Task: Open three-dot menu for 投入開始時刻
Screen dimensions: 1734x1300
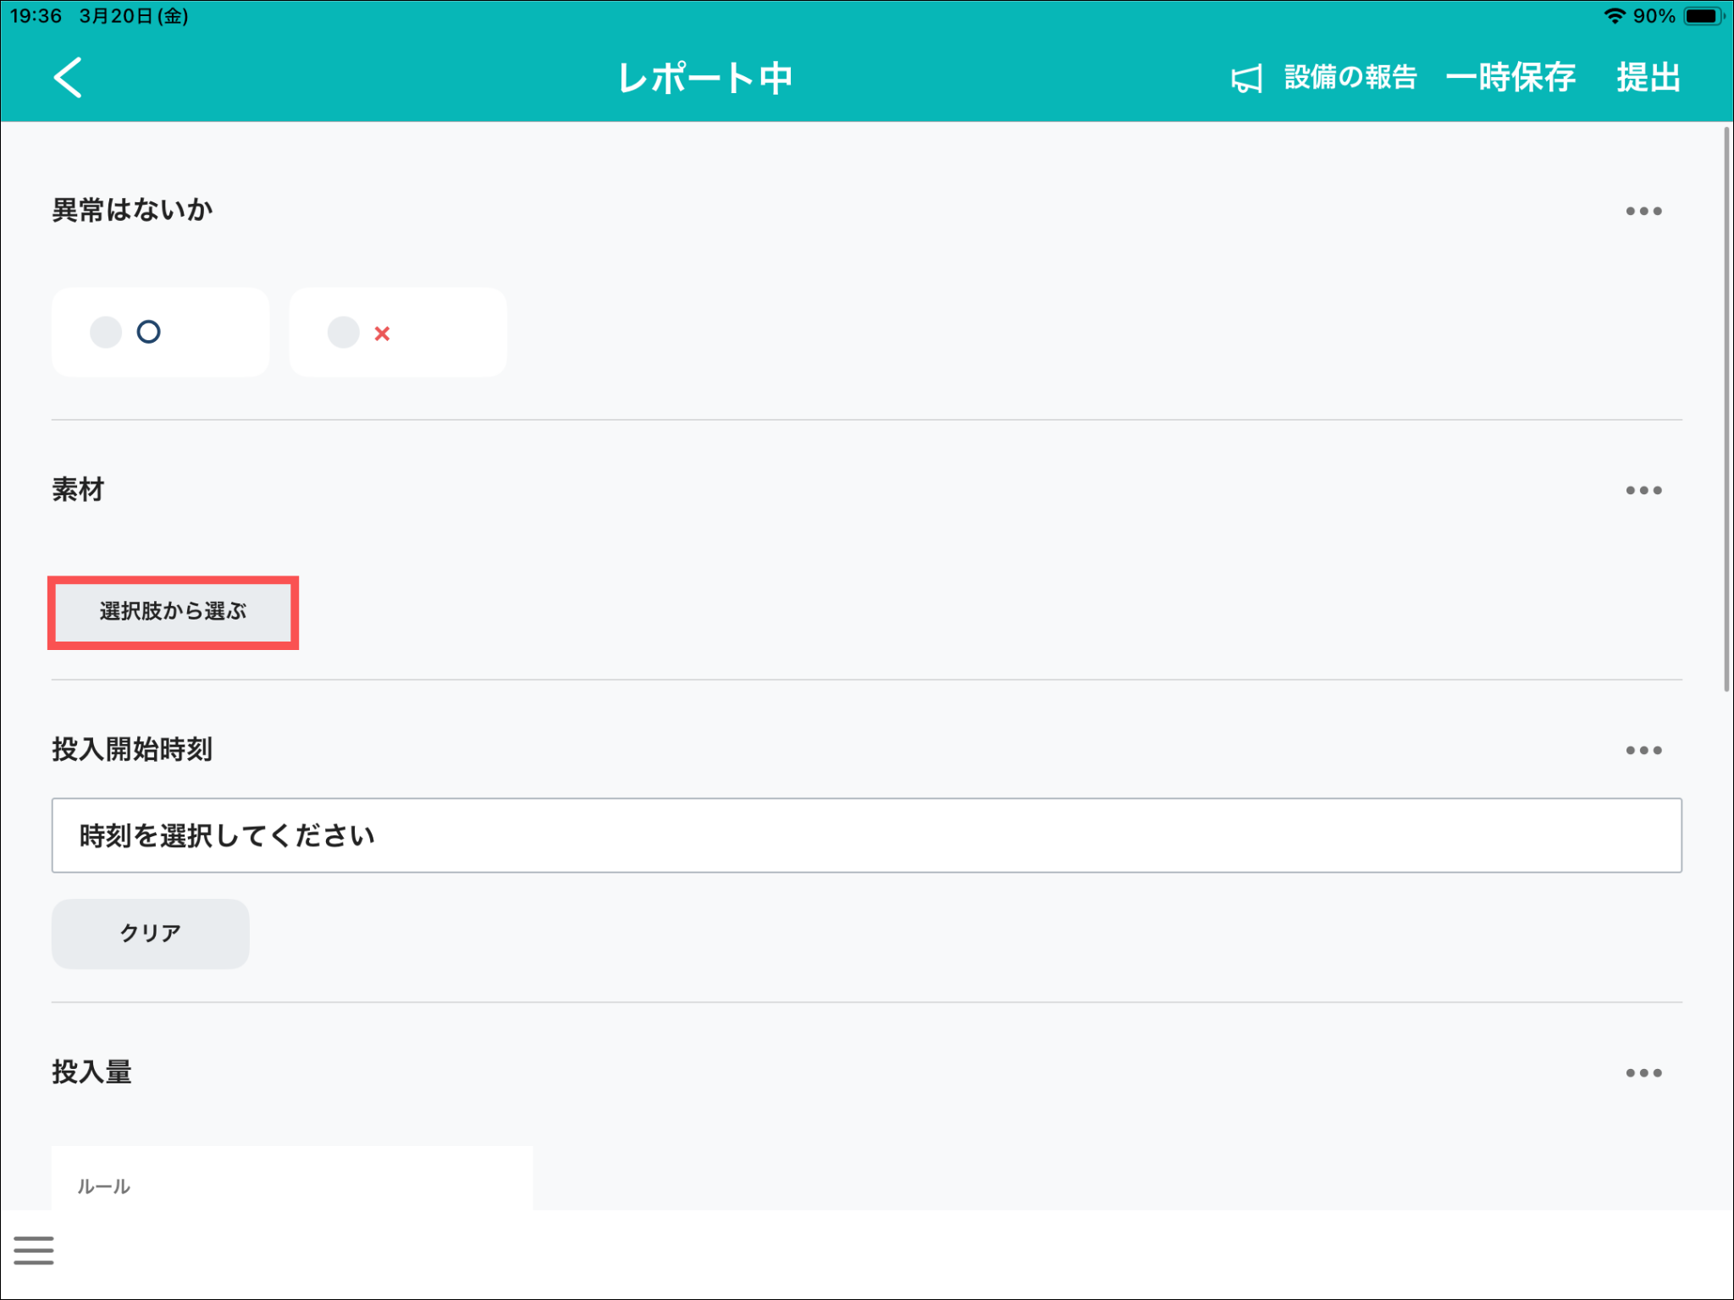Action: coord(1643,750)
